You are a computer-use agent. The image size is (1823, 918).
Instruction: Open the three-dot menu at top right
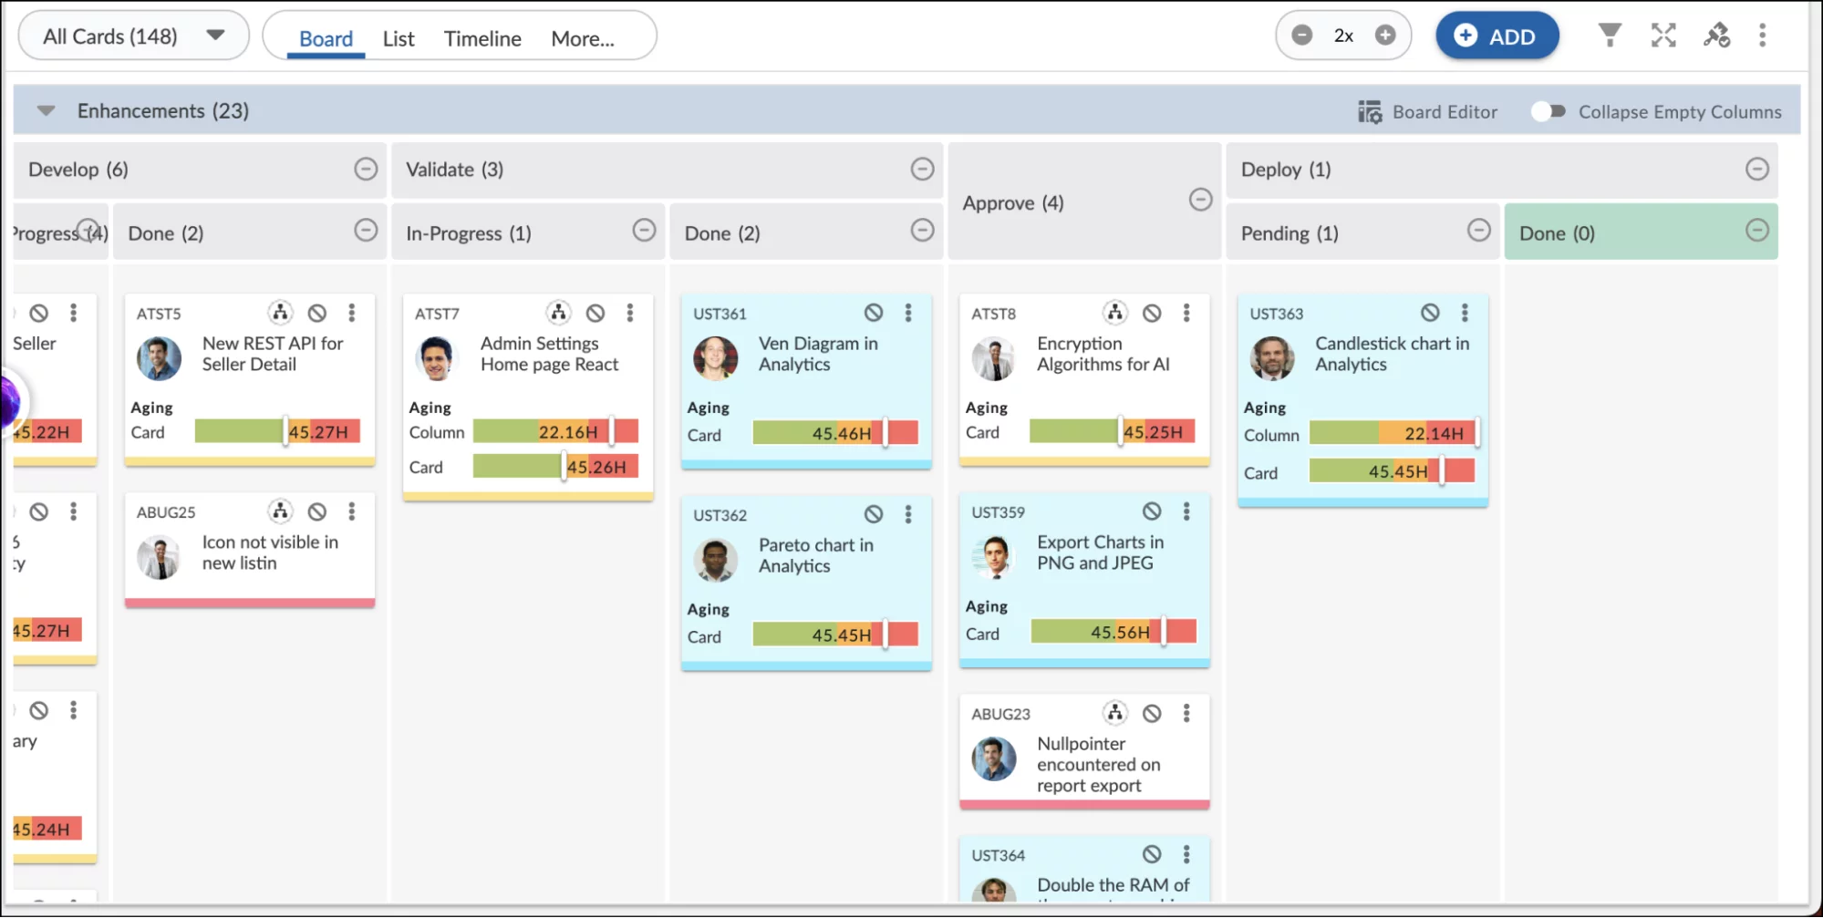click(x=1763, y=35)
